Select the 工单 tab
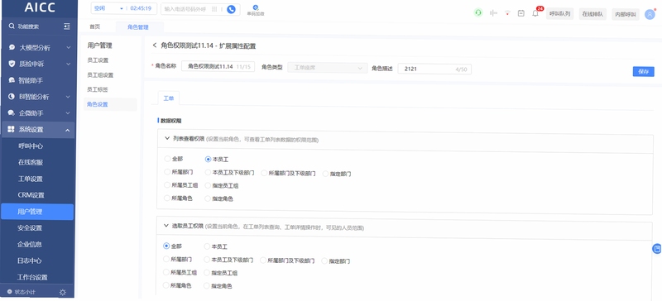This screenshot has height=301, width=662. click(169, 98)
